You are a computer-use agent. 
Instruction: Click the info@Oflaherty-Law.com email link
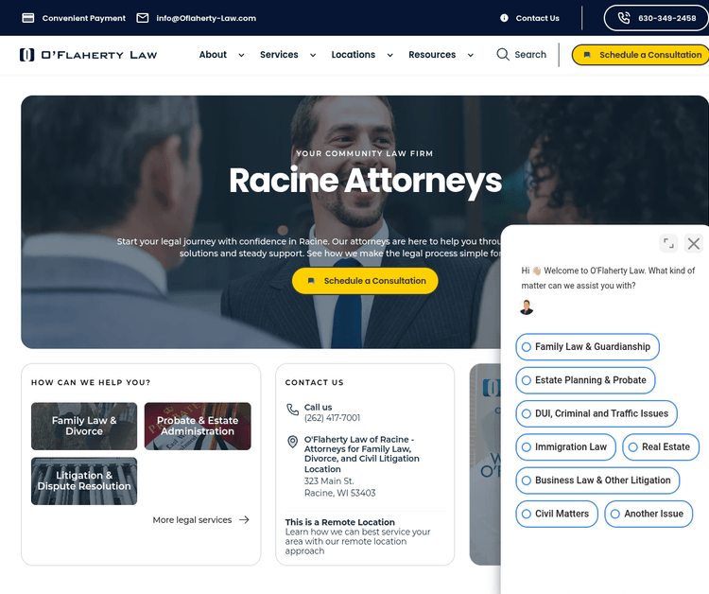[x=206, y=18]
